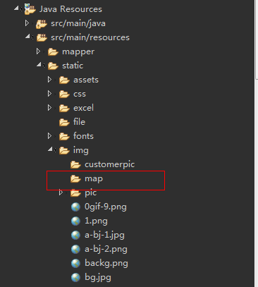Select the img folder name
This screenshot has height=287, width=258.
81,151
